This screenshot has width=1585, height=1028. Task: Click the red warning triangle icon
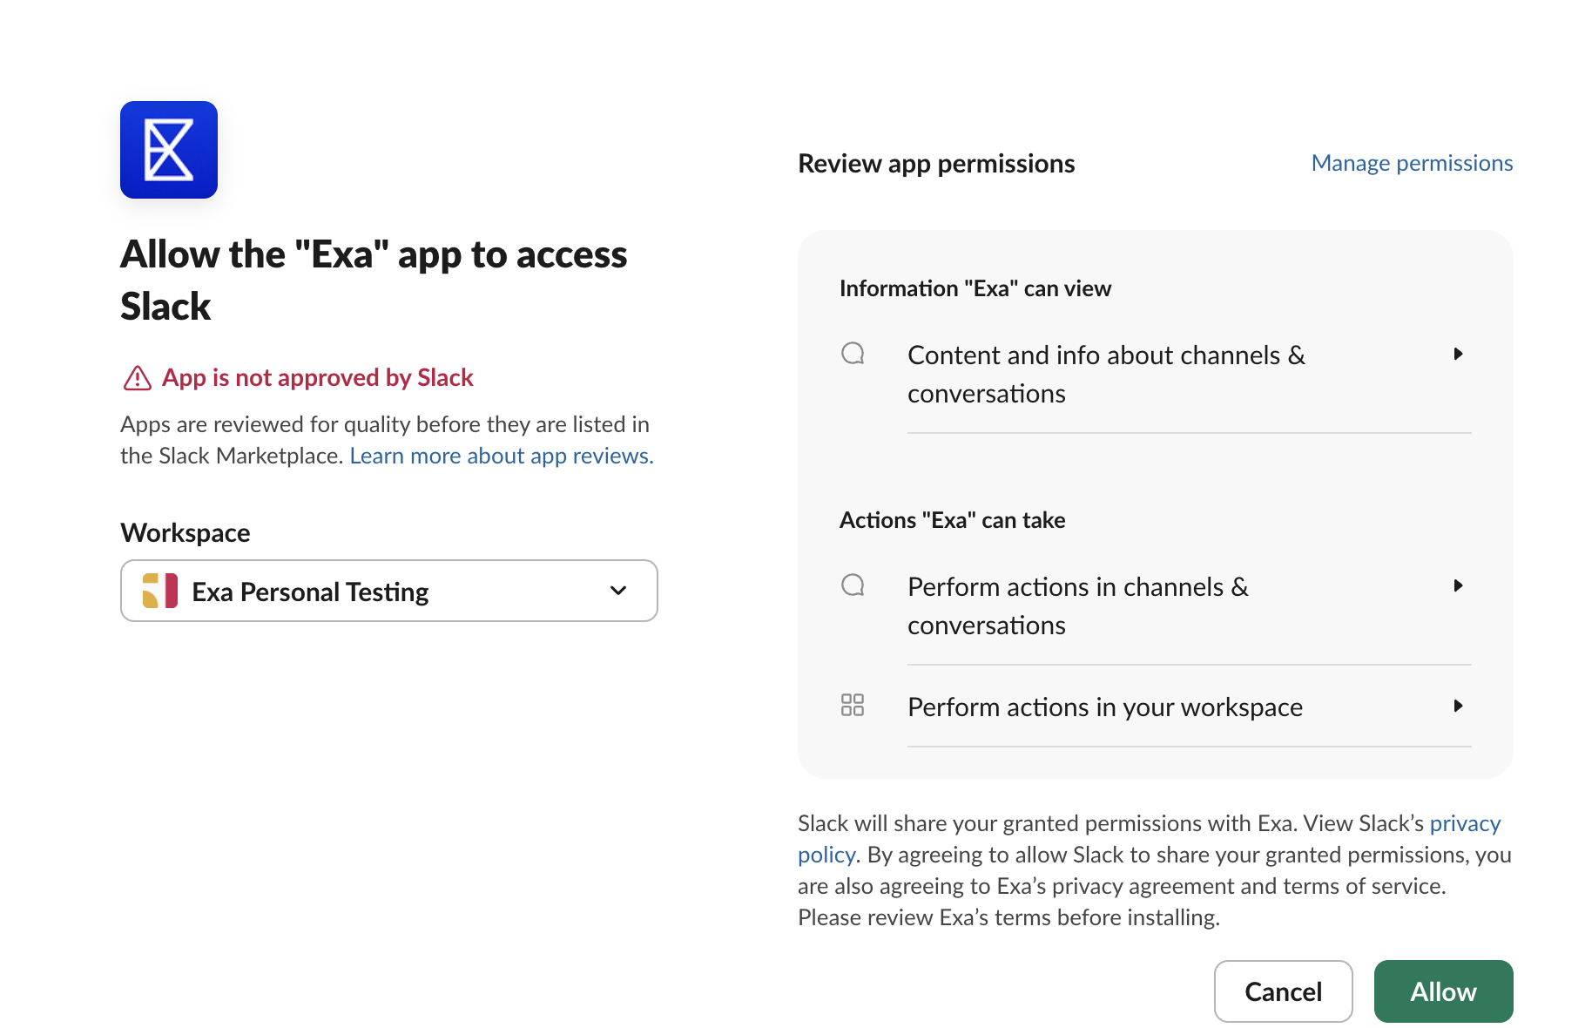[x=138, y=378]
